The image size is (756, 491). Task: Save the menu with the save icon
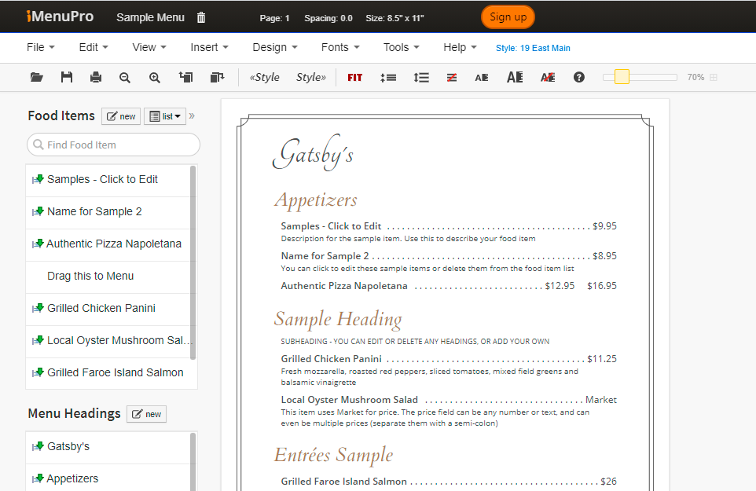pyautogui.click(x=66, y=77)
